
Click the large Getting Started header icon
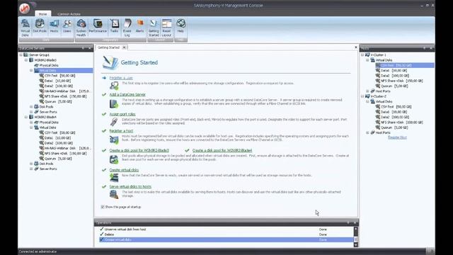(110, 62)
